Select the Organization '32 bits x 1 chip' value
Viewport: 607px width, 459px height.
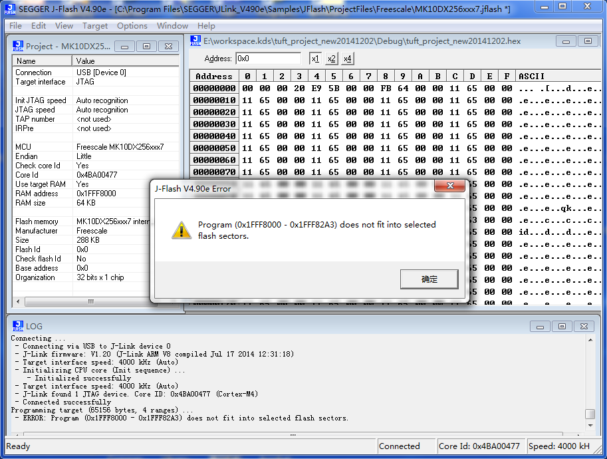(x=100, y=277)
